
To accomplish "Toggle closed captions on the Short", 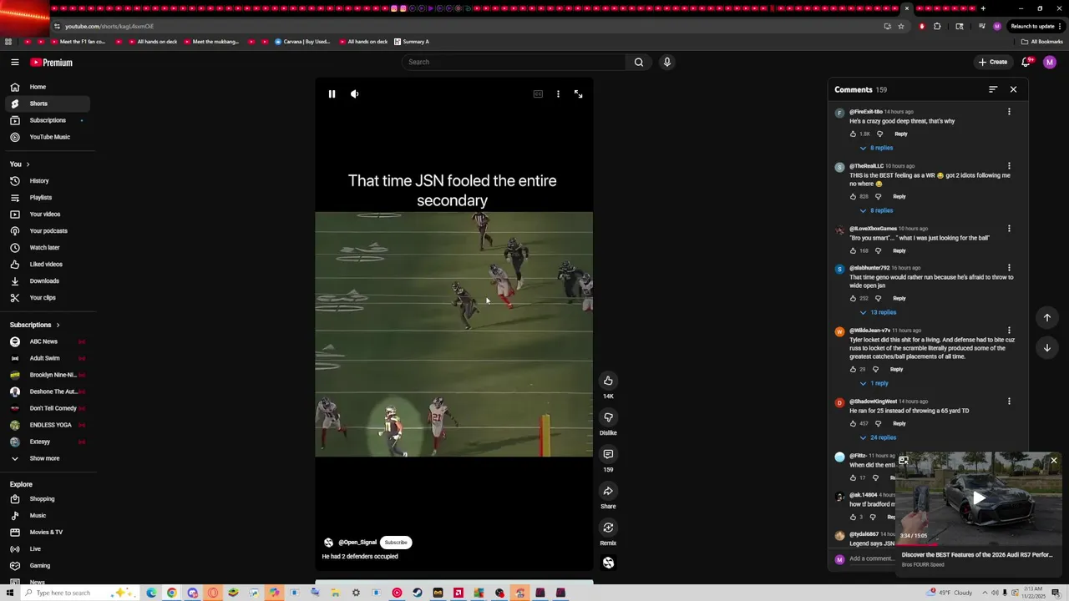I will [538, 94].
